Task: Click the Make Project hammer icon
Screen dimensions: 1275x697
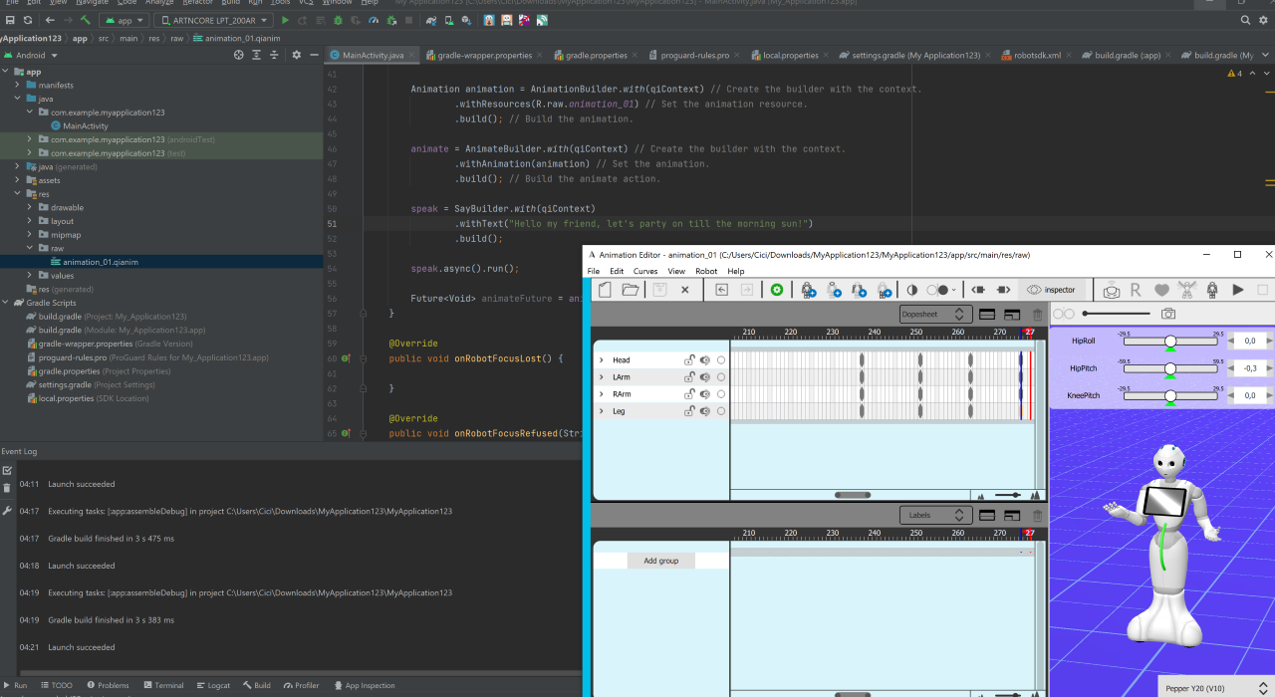Action: 87,20
